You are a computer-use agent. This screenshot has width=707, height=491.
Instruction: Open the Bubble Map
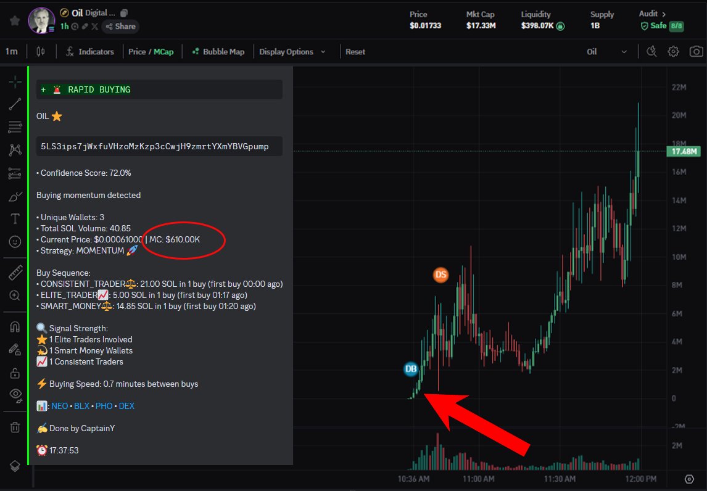218,52
